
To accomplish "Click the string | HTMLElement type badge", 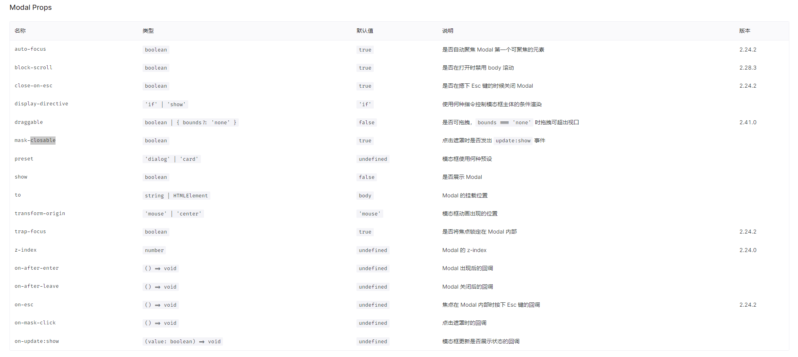I will coord(176,195).
